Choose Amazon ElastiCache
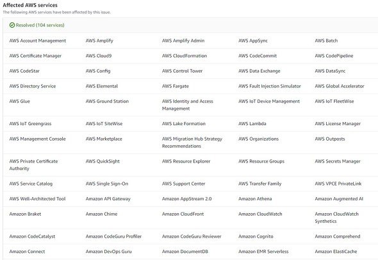This screenshot has width=378, height=260. [x=336, y=251]
